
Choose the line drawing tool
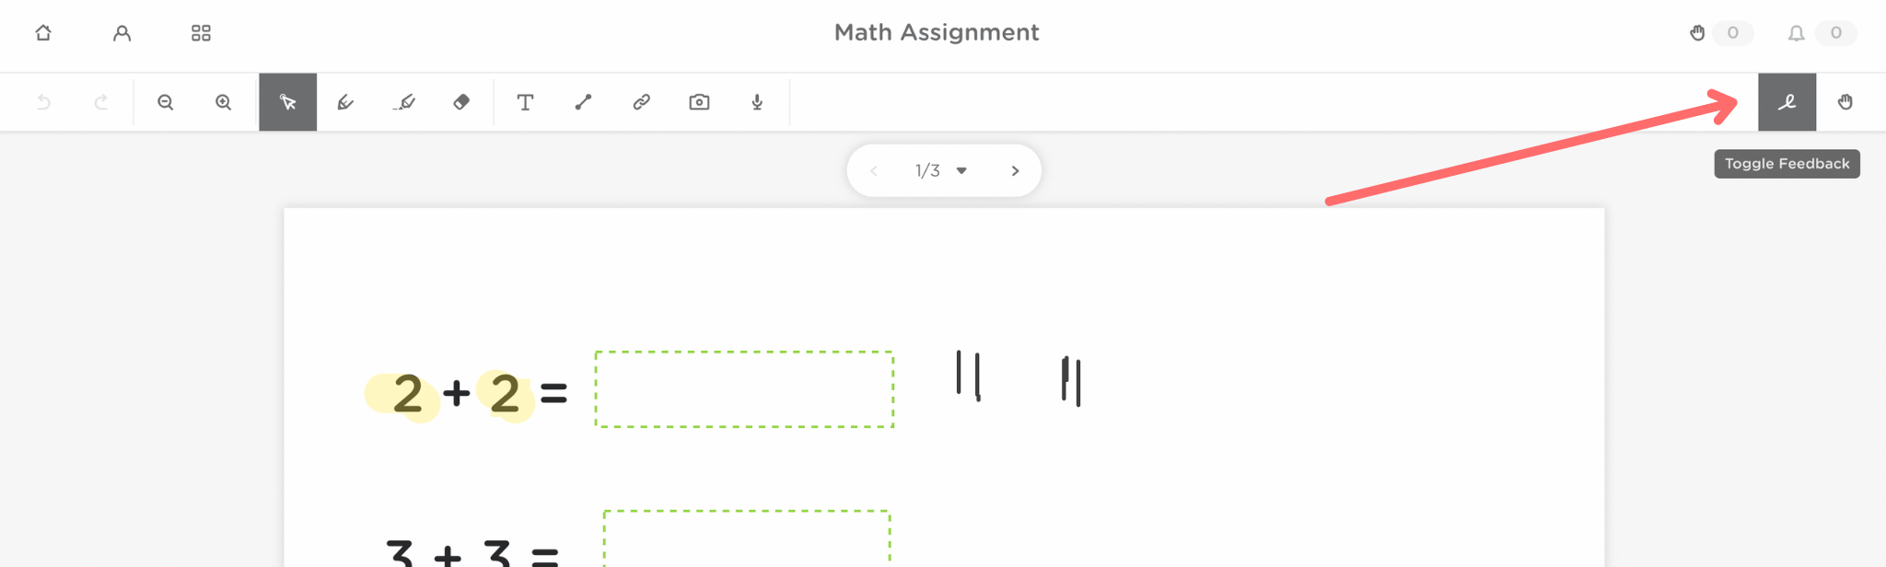pyautogui.click(x=583, y=102)
